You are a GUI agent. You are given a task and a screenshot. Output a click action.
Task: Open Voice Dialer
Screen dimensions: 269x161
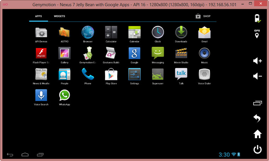(204, 77)
